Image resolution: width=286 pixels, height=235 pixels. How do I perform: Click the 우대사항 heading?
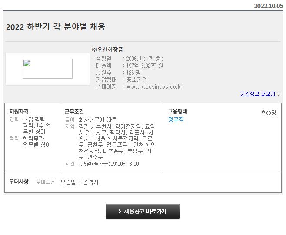19,182
